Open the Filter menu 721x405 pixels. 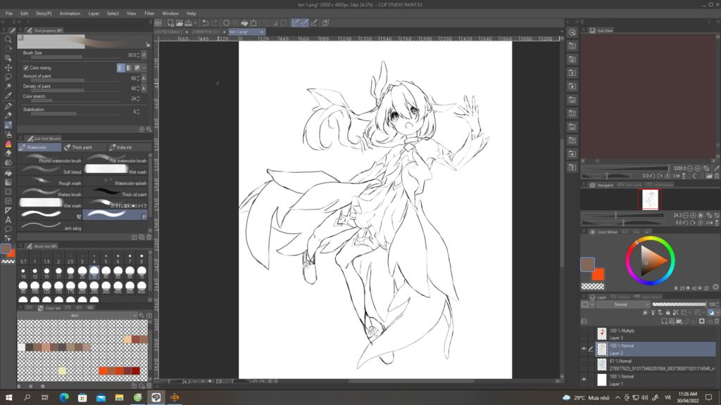[x=149, y=13]
